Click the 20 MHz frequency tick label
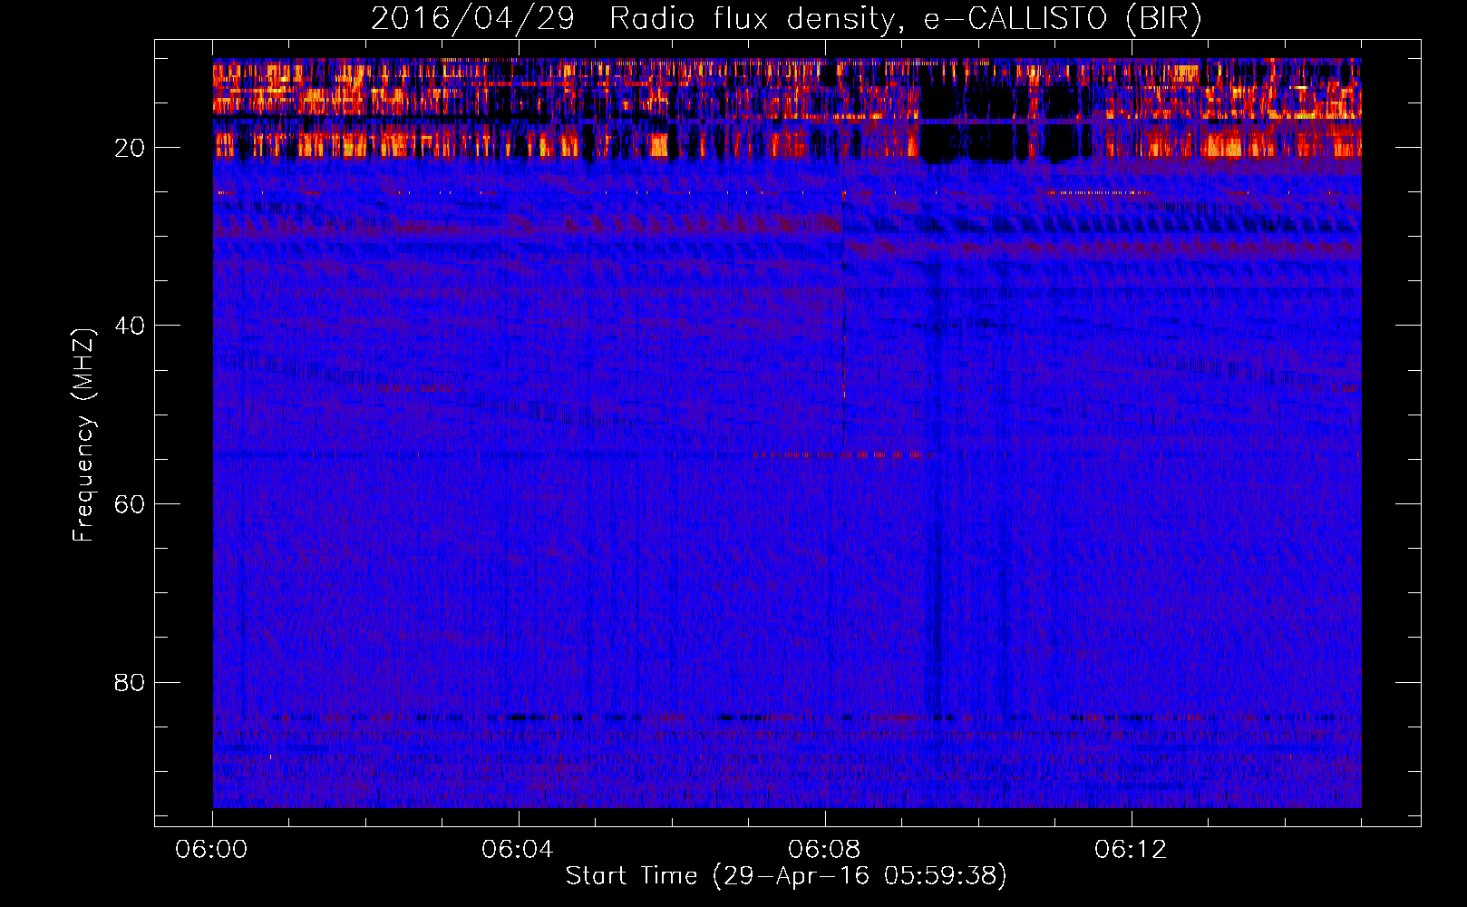Image resolution: width=1467 pixels, height=907 pixels. (x=130, y=148)
